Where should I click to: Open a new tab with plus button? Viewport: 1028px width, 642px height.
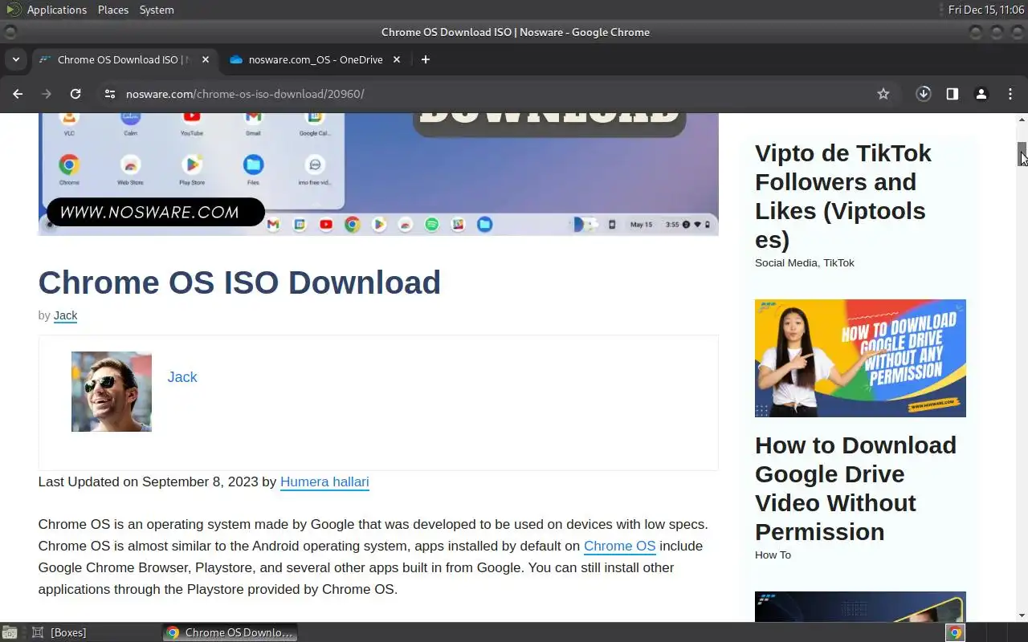pyautogui.click(x=426, y=59)
